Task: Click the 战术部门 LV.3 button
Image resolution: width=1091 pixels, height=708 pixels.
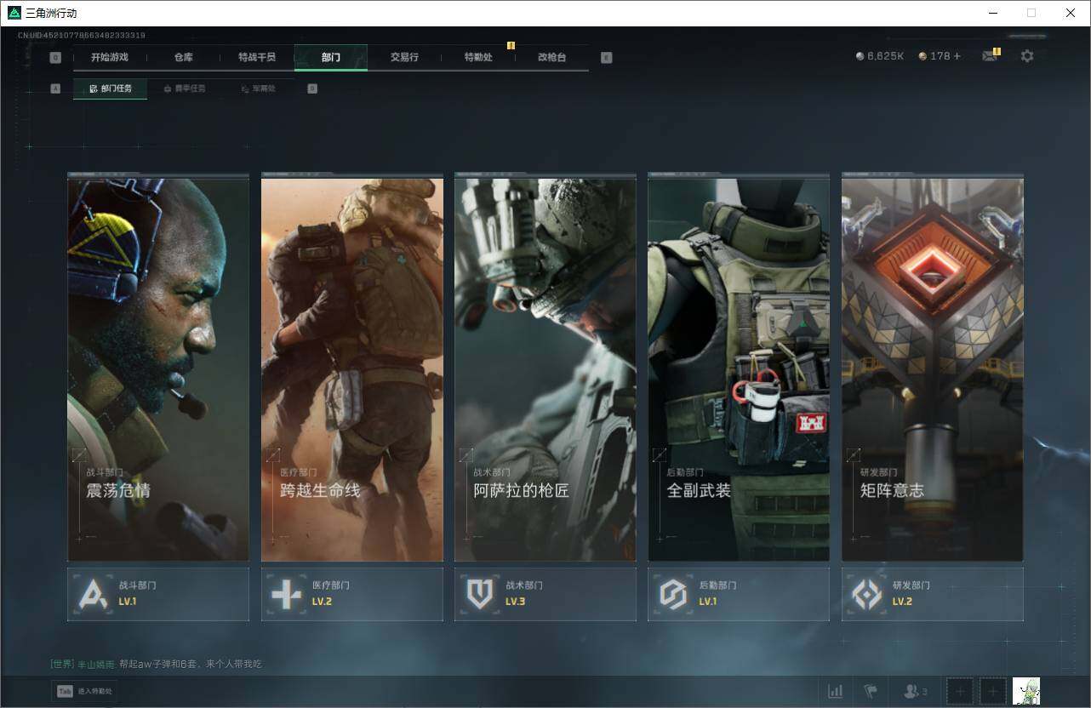Action: [x=545, y=594]
